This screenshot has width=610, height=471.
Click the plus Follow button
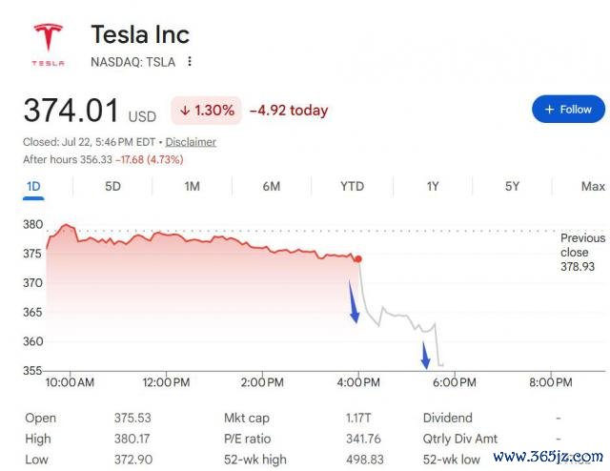coord(568,110)
